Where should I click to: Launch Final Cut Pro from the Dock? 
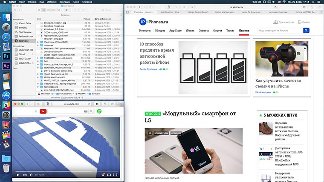tap(6, 135)
